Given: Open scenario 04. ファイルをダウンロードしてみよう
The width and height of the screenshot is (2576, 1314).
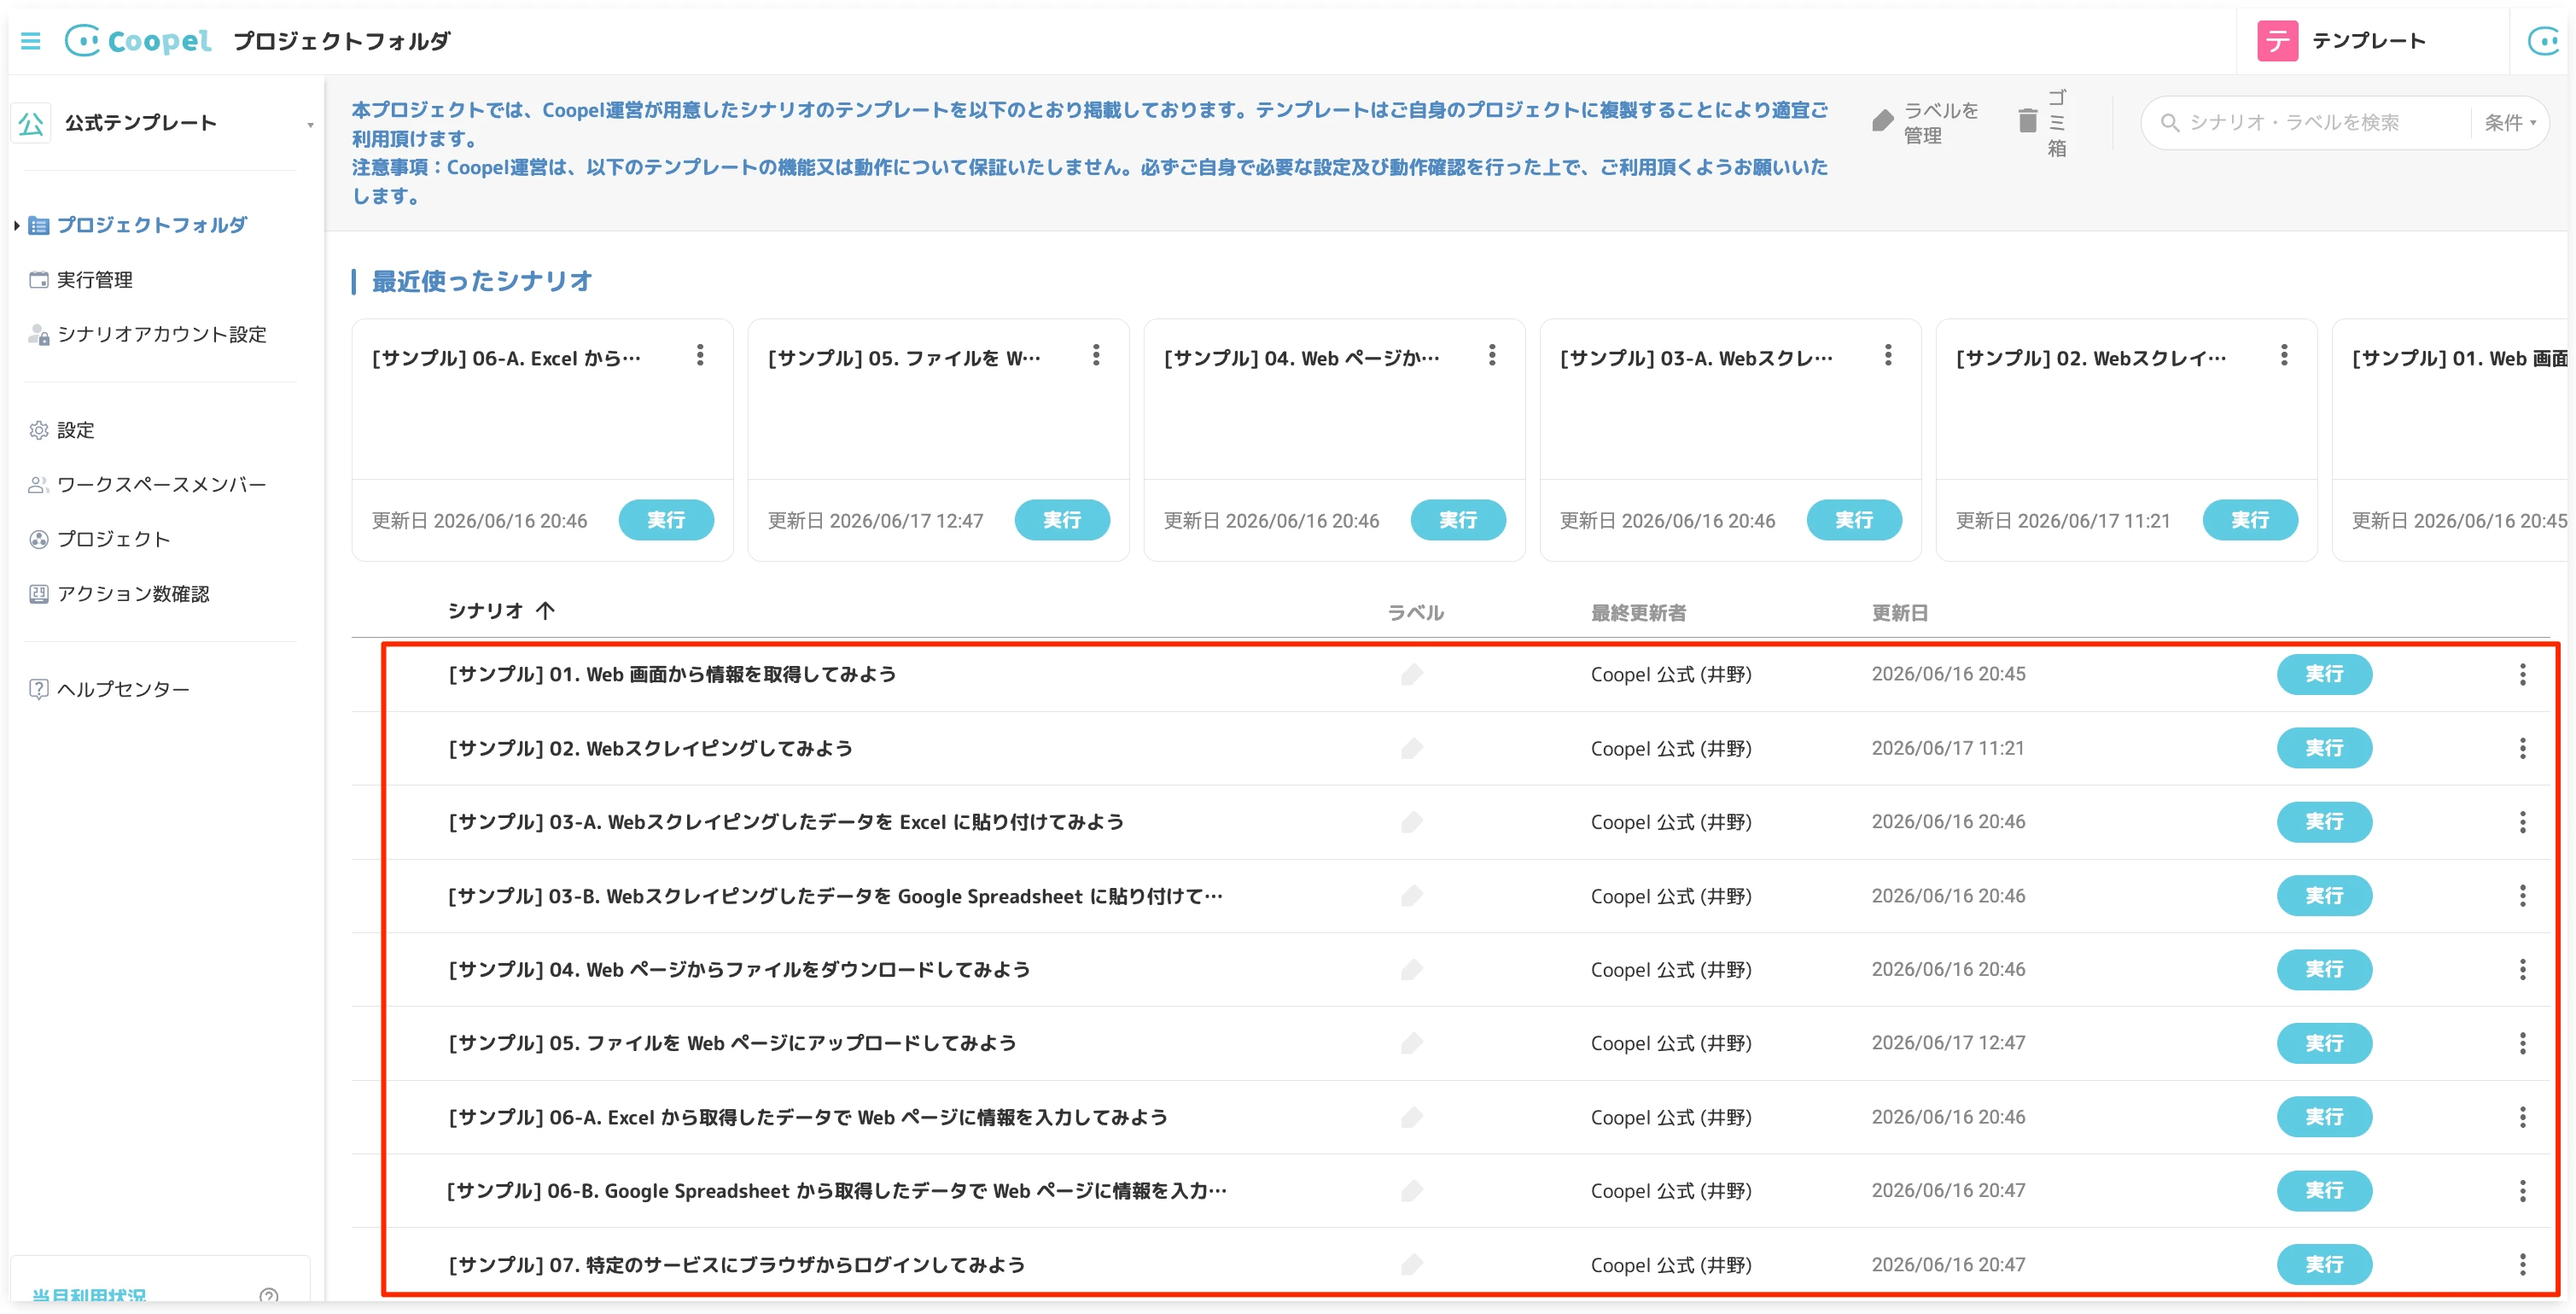Looking at the screenshot, I should click(739, 970).
